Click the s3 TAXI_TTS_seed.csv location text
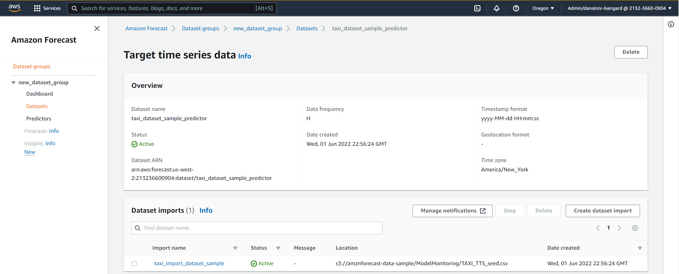The width and height of the screenshot is (679, 274). pyautogui.click(x=421, y=263)
